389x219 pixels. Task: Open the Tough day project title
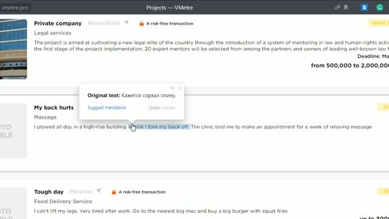point(49,192)
